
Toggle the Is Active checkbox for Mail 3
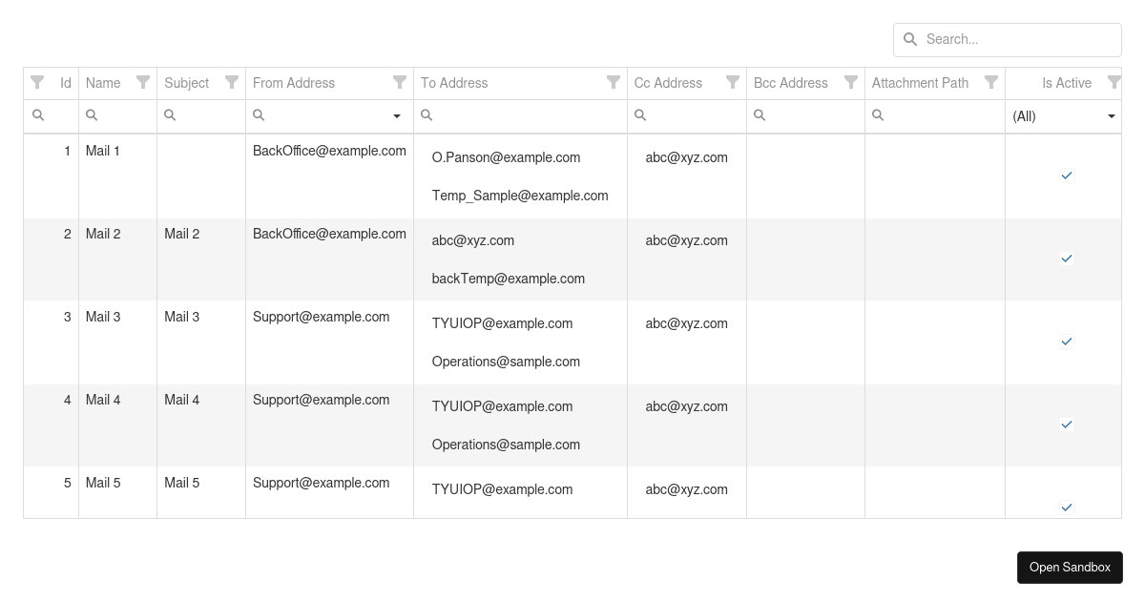pyautogui.click(x=1066, y=342)
